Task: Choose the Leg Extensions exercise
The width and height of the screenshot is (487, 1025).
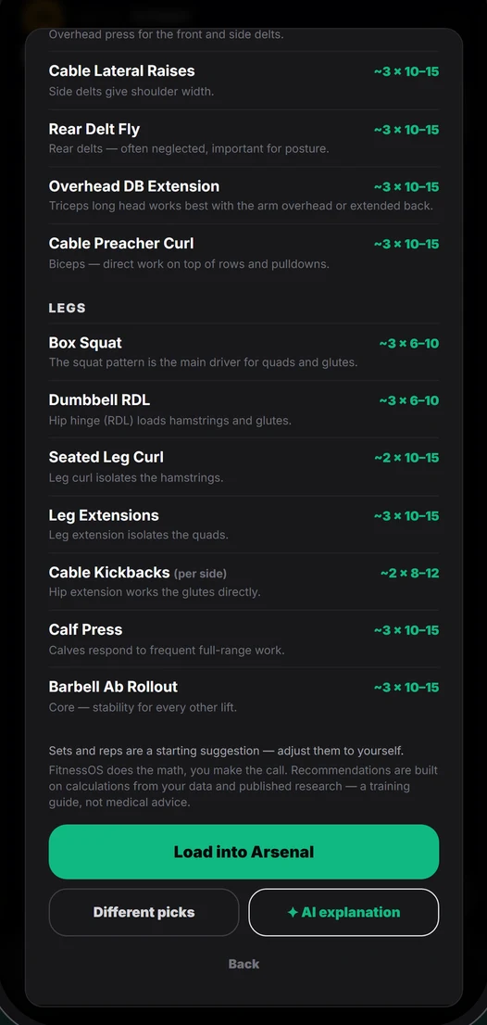Action: 243,525
